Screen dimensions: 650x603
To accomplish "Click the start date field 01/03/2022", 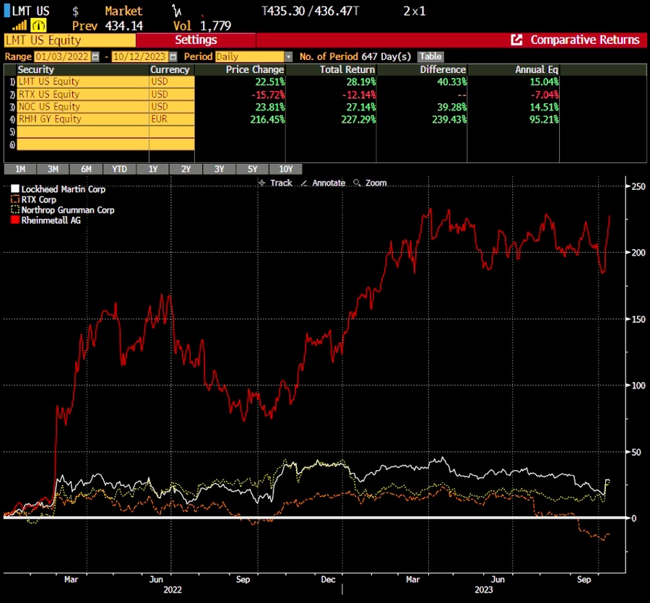I will (x=62, y=57).
